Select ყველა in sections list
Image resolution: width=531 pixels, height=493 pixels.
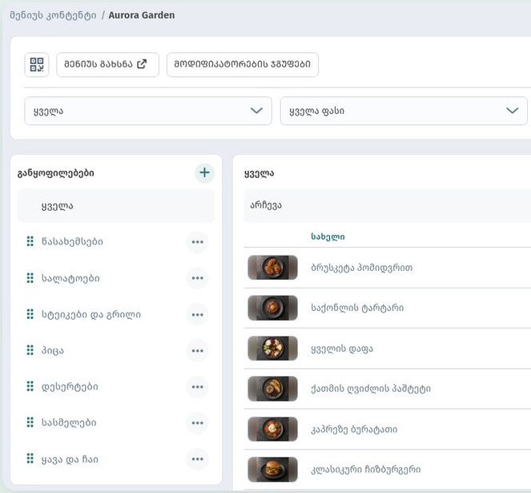point(116,206)
